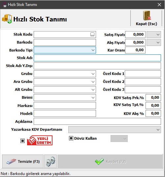Select the KDV Alış % field
Screen dimensions: 165x177
click(x=153, y=114)
